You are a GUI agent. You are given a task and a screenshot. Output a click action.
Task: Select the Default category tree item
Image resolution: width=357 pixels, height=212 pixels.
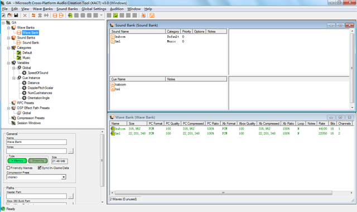pyautogui.click(x=27, y=52)
